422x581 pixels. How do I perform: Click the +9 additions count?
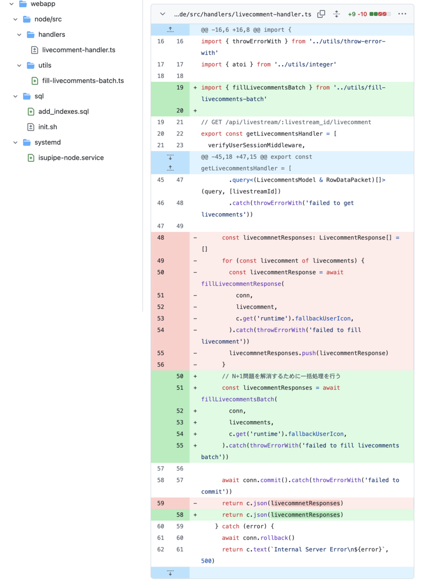(x=351, y=14)
